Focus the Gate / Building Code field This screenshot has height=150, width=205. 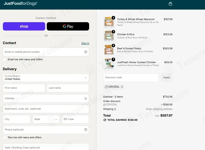pos(46,147)
